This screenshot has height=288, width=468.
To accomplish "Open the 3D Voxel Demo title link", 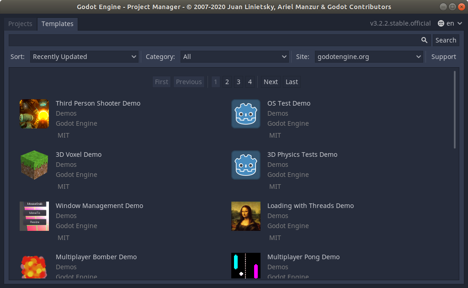I will (79, 155).
